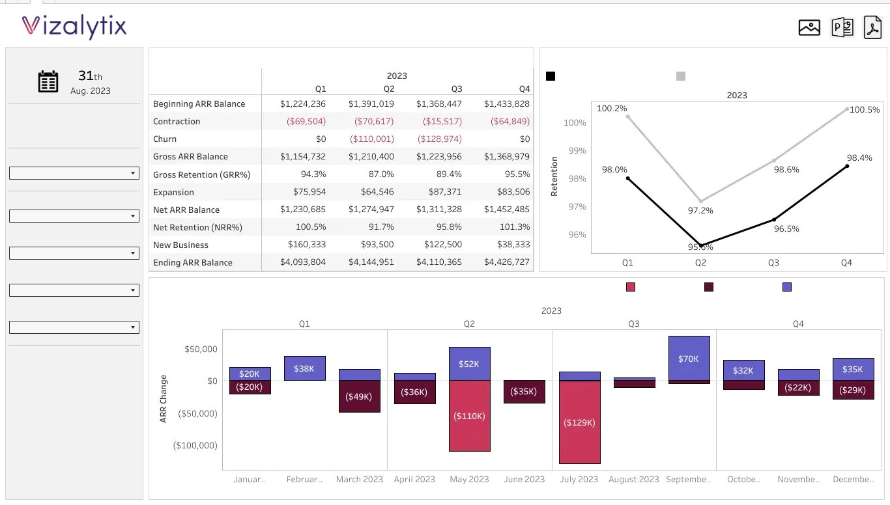The height and width of the screenshot is (505, 890).
Task: Export the dashboard to PowerPoint
Action: coord(842,27)
